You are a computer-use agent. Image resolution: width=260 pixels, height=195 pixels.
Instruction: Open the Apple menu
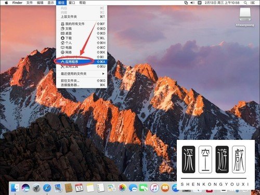(6, 3)
